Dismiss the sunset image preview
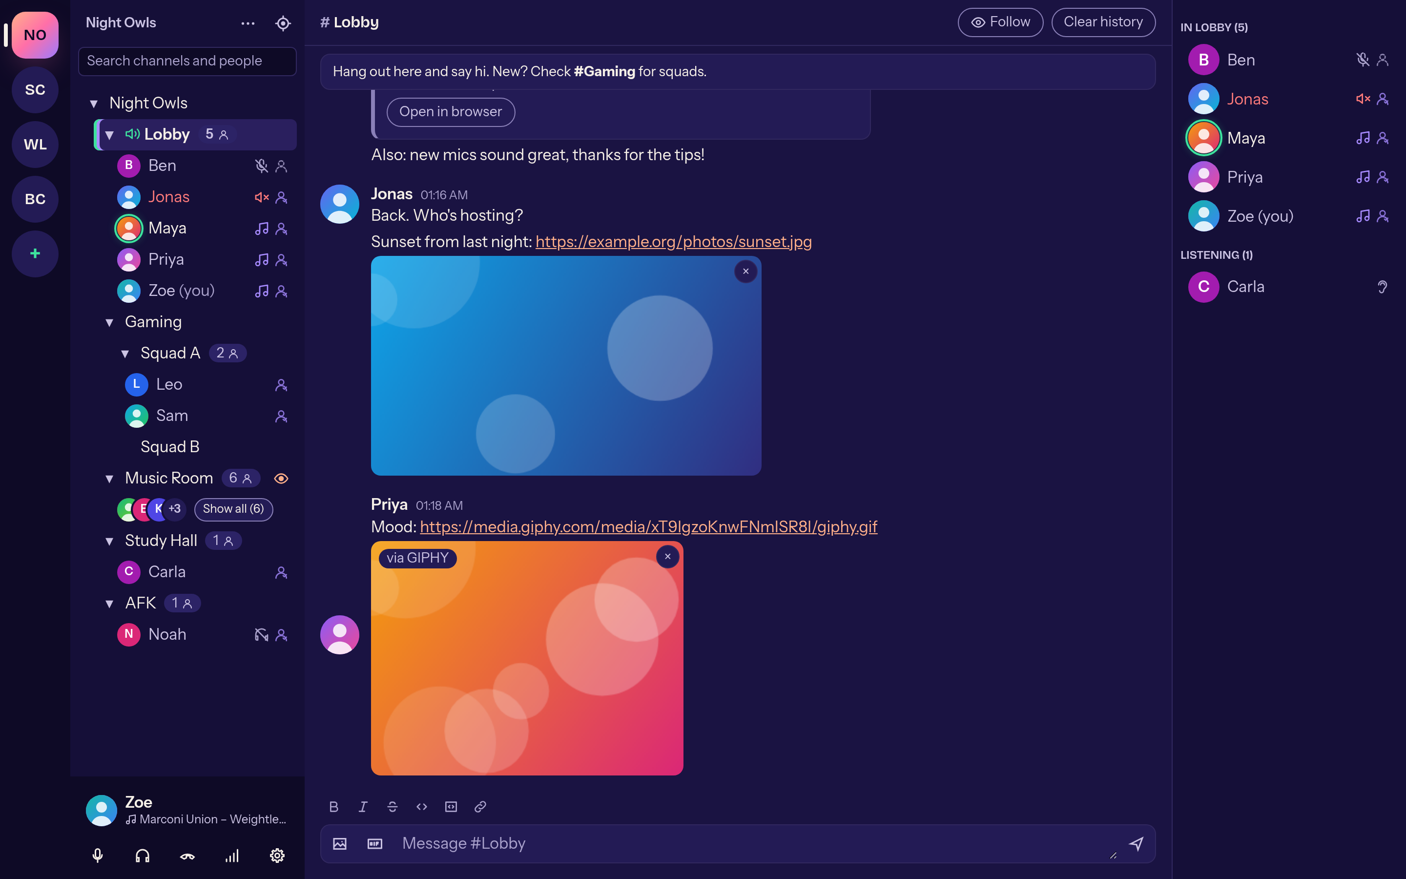The width and height of the screenshot is (1406, 879). pos(746,272)
